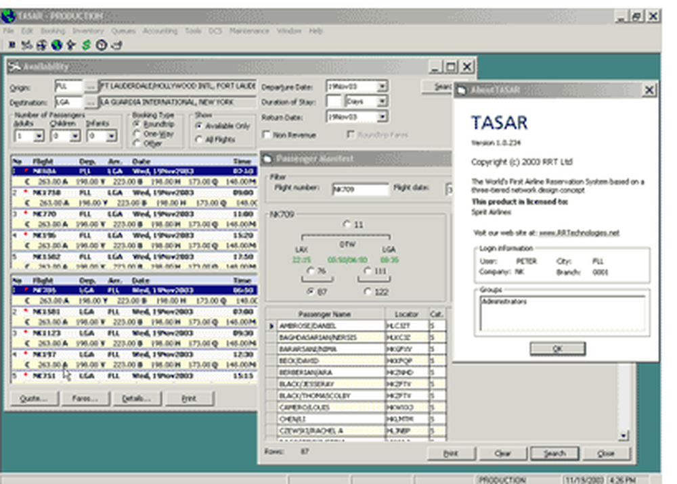Open the Return Date dropdown
The image size is (677, 484).
click(x=382, y=117)
